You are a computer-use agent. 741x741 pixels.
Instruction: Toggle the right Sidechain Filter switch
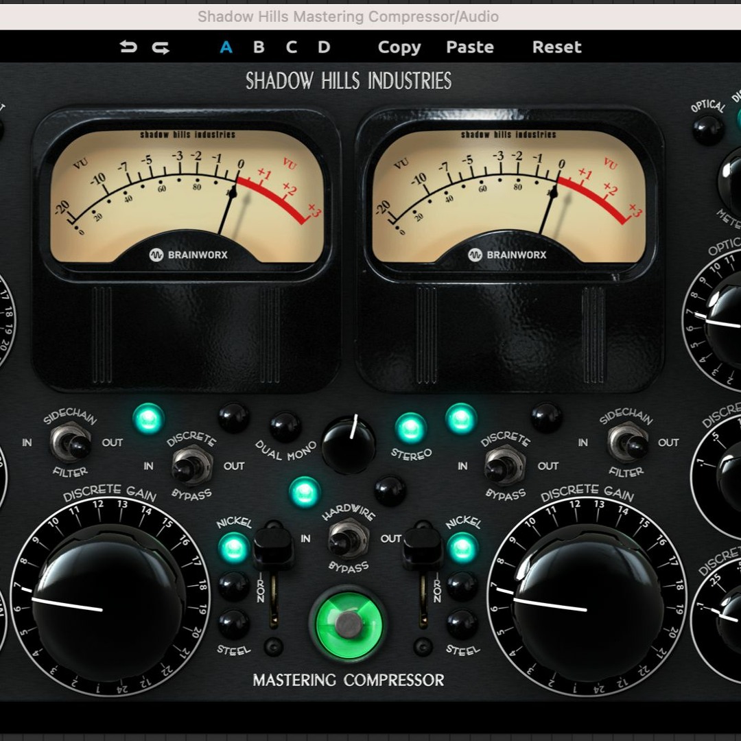coord(628,441)
